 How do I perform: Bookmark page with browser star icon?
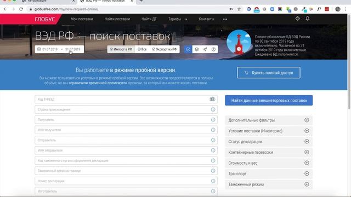[x=239, y=9]
